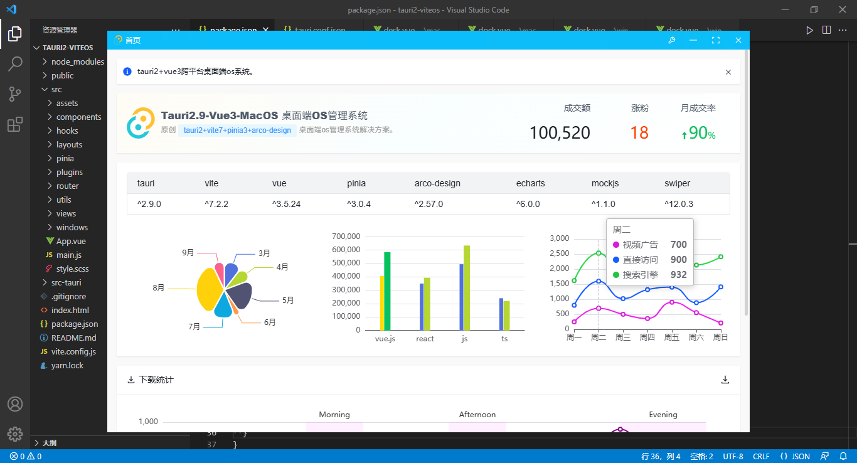Switch to the package.json editor tab
Image resolution: width=857 pixels, height=463 pixels.
tap(232, 29)
